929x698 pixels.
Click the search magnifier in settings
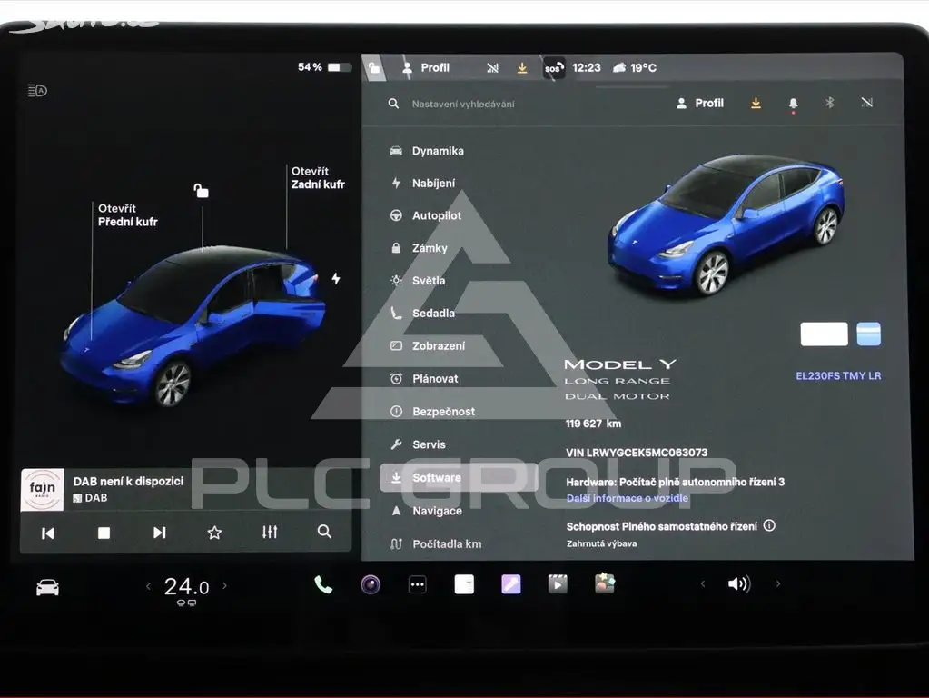(x=393, y=104)
